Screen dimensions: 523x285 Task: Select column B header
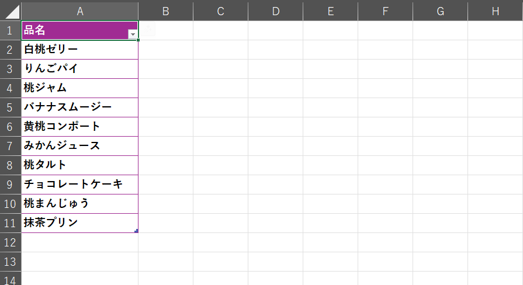click(165, 11)
